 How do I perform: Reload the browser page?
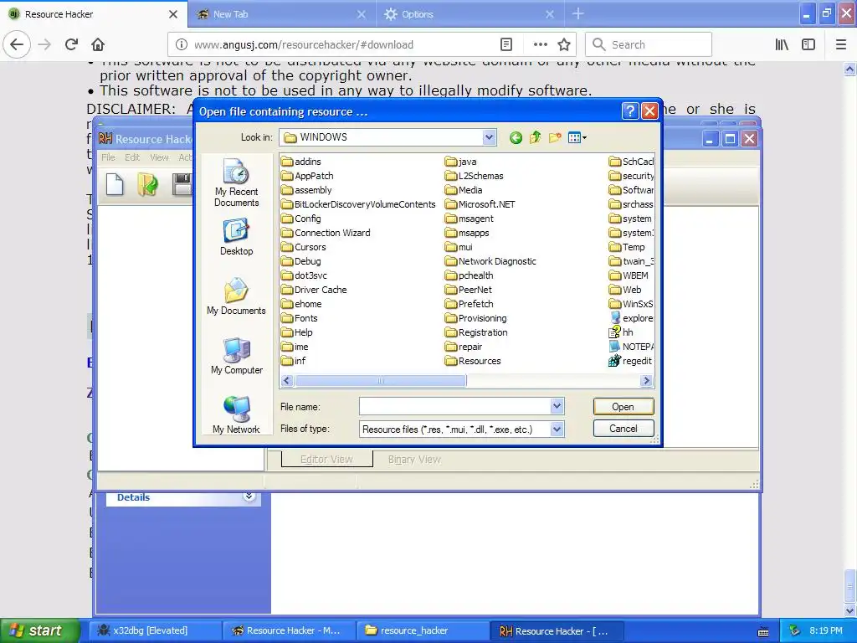pyautogui.click(x=71, y=44)
